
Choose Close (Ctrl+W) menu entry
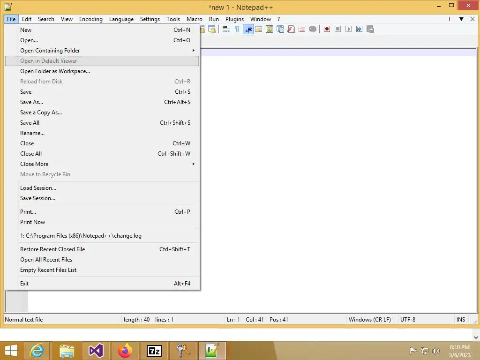pyautogui.click(x=102, y=143)
